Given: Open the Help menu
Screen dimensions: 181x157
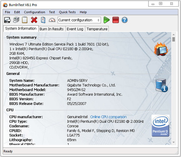Looking at the screenshot, I should [x=83, y=12].
